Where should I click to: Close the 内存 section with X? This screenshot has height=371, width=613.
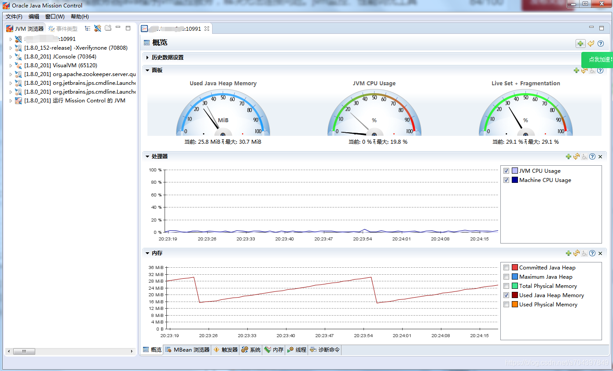[600, 253]
